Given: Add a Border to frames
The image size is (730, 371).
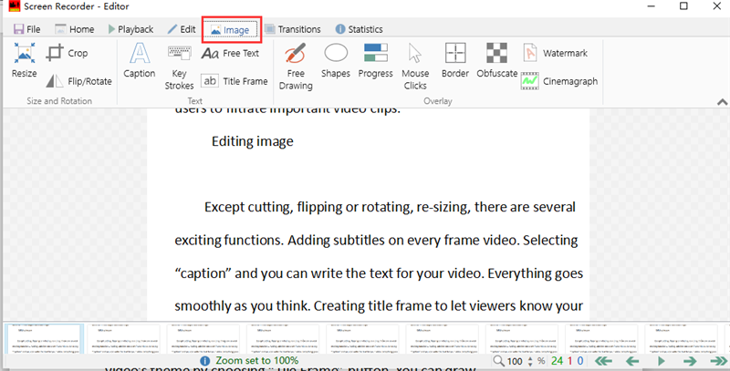Looking at the screenshot, I should [455, 60].
